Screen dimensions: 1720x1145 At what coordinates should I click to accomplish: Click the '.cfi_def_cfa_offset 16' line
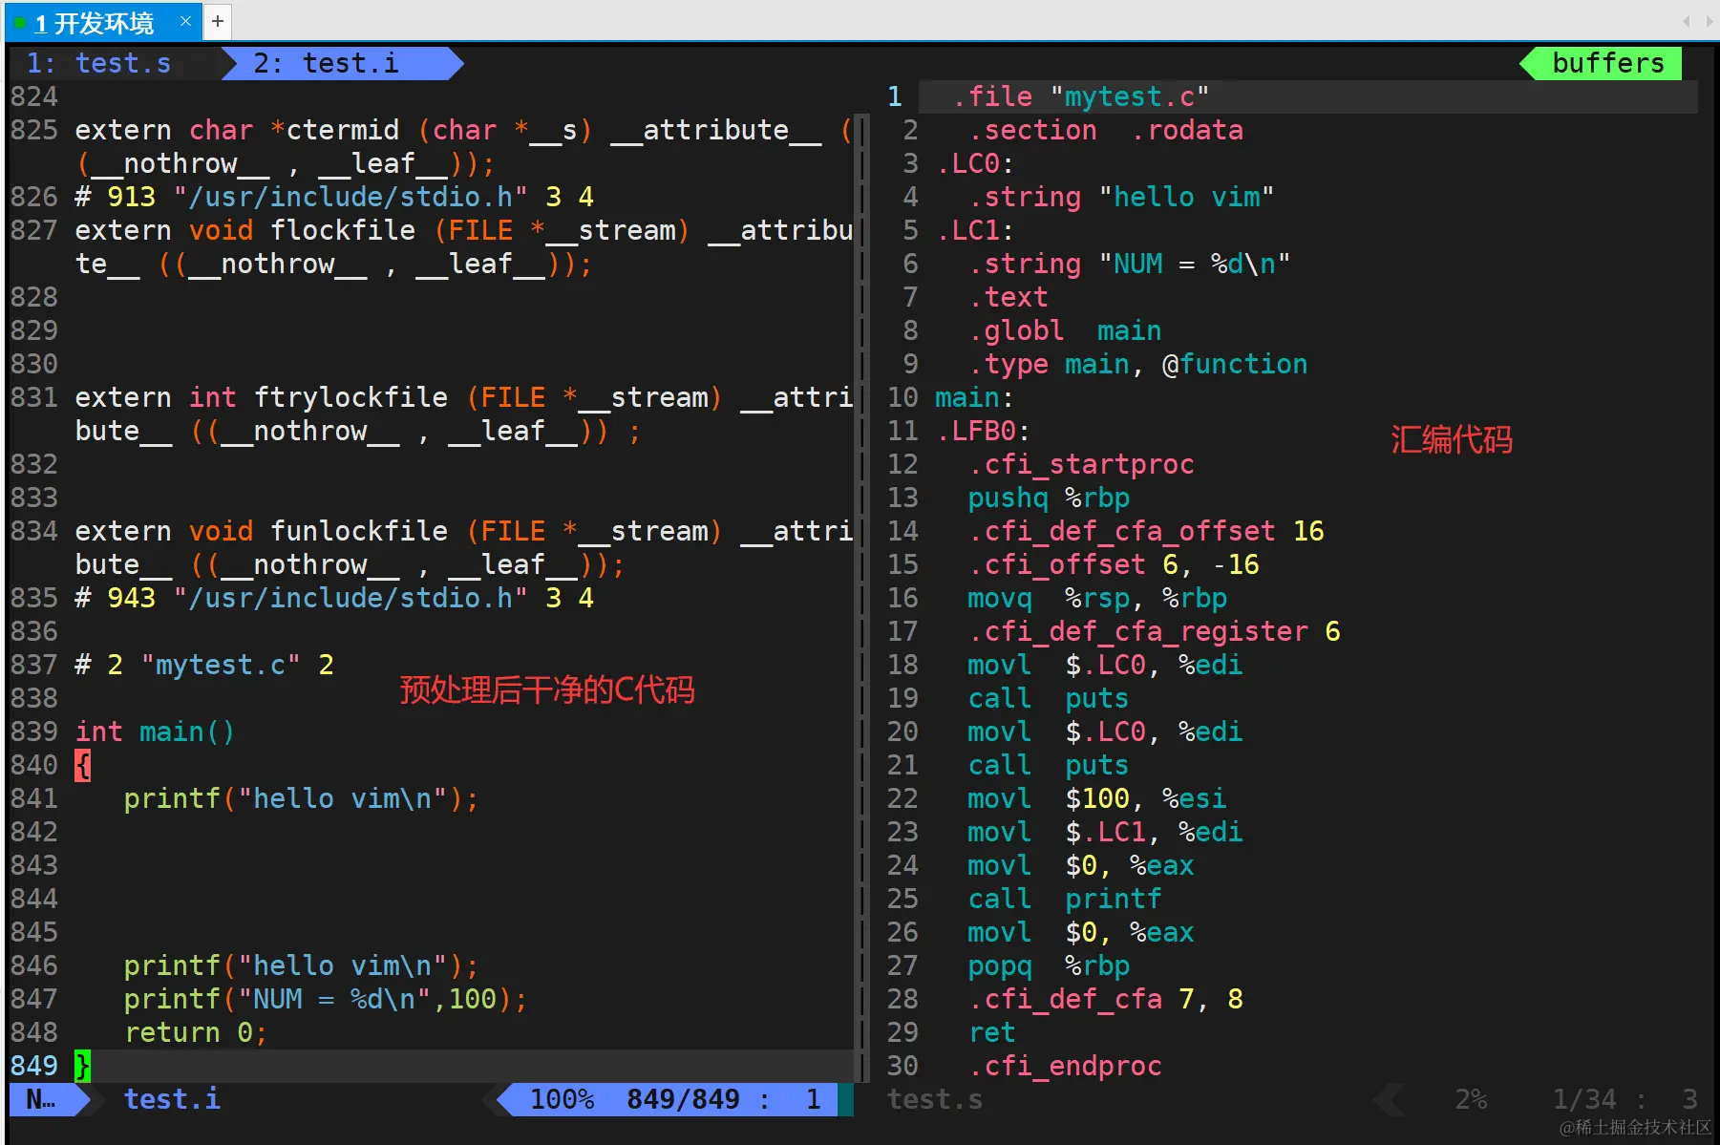[1146, 531]
